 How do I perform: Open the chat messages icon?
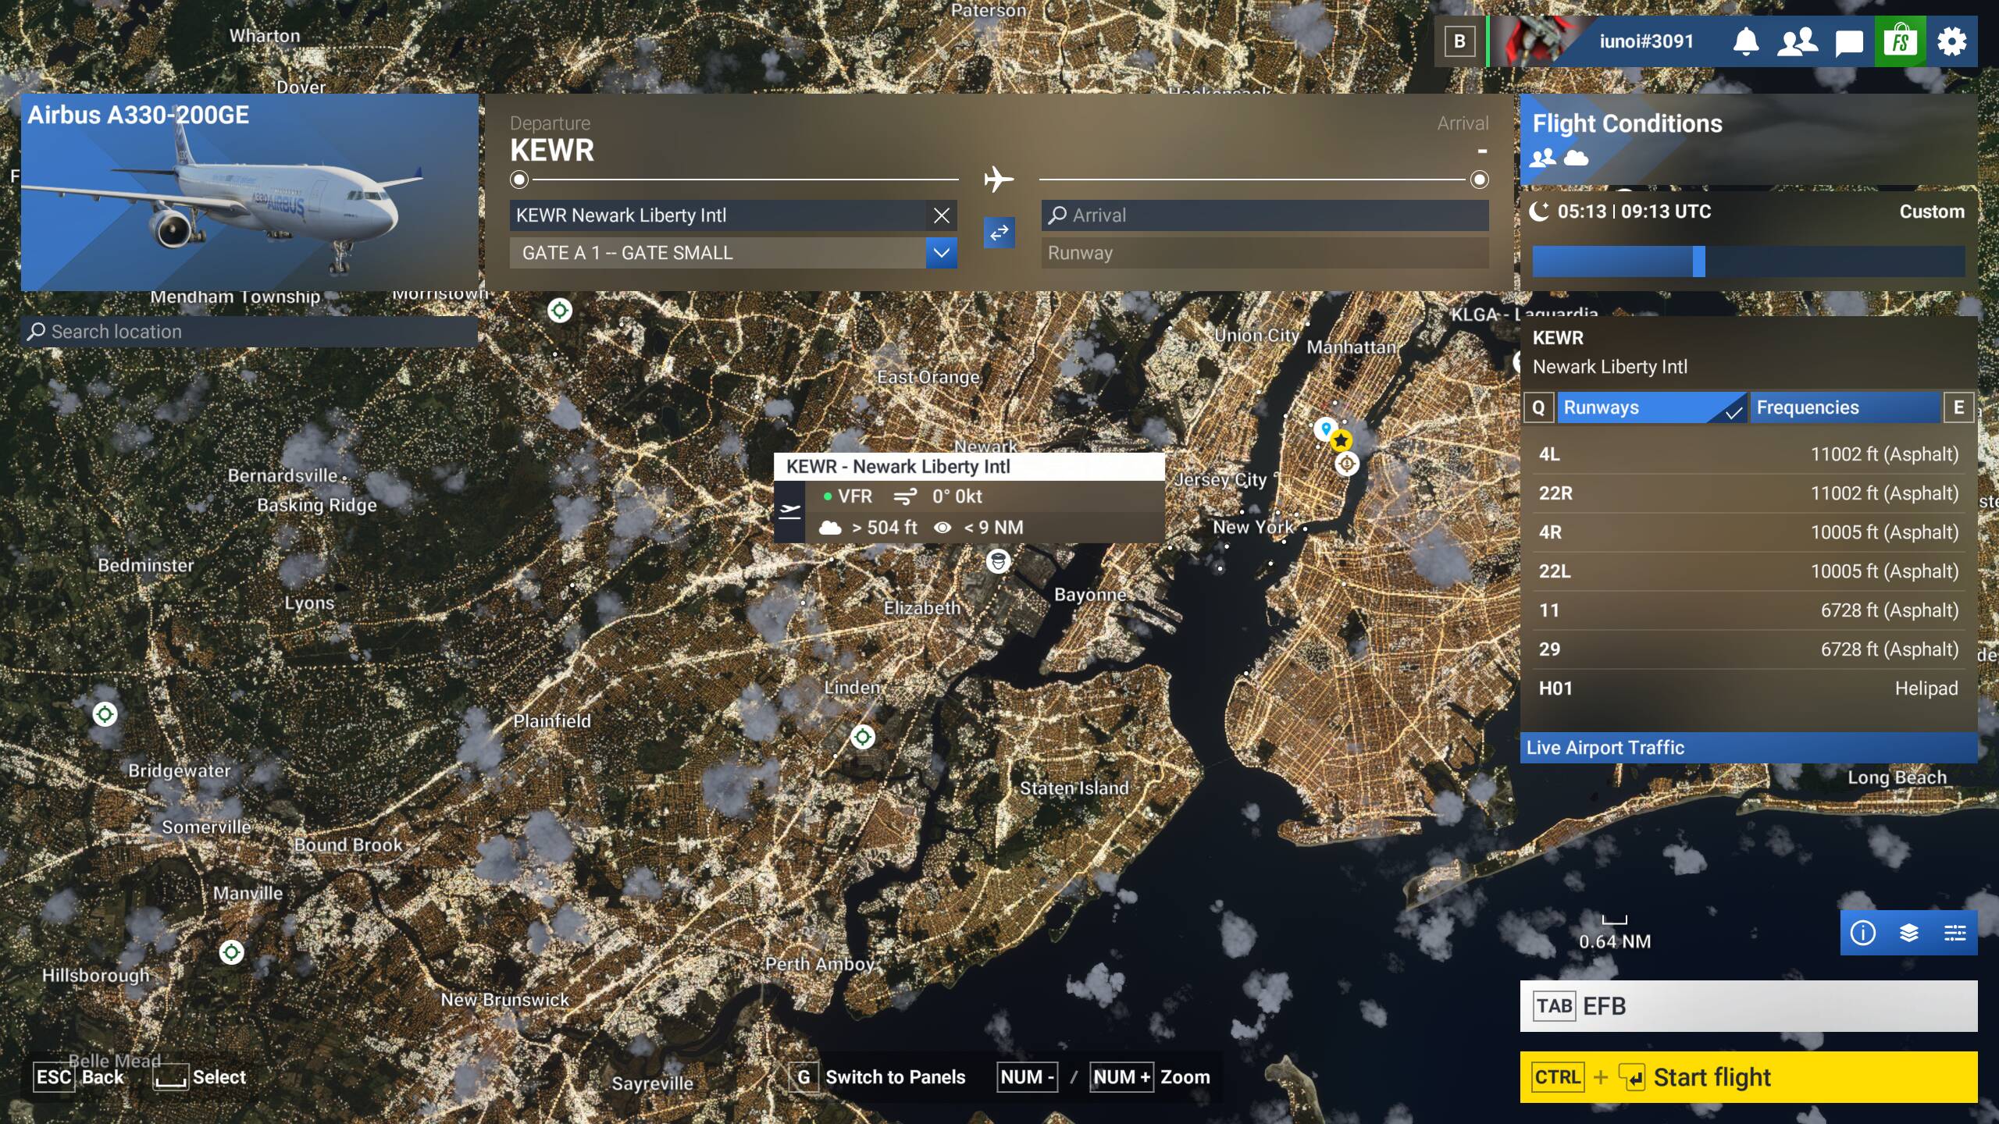(1848, 42)
